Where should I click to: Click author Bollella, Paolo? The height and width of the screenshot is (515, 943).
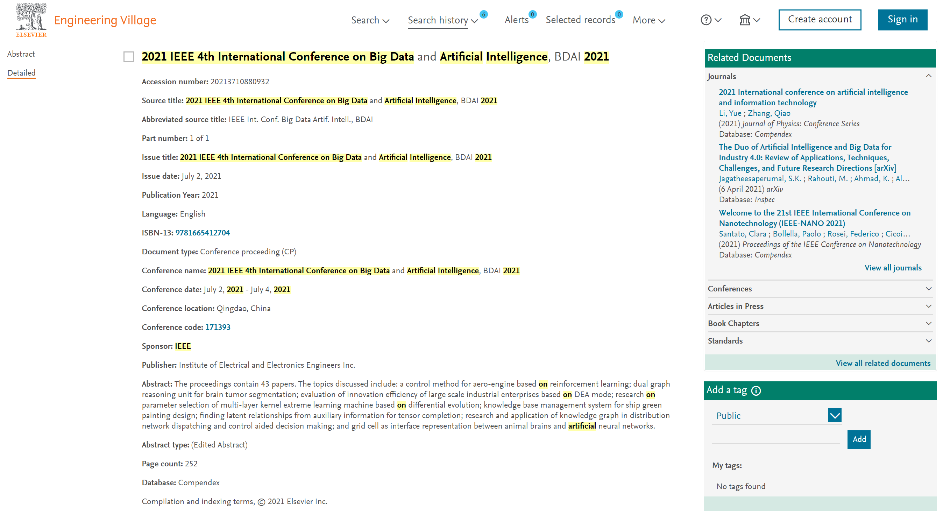click(x=796, y=234)
